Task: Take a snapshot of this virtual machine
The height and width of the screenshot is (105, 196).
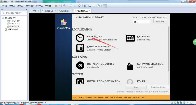Action: [71, 5]
